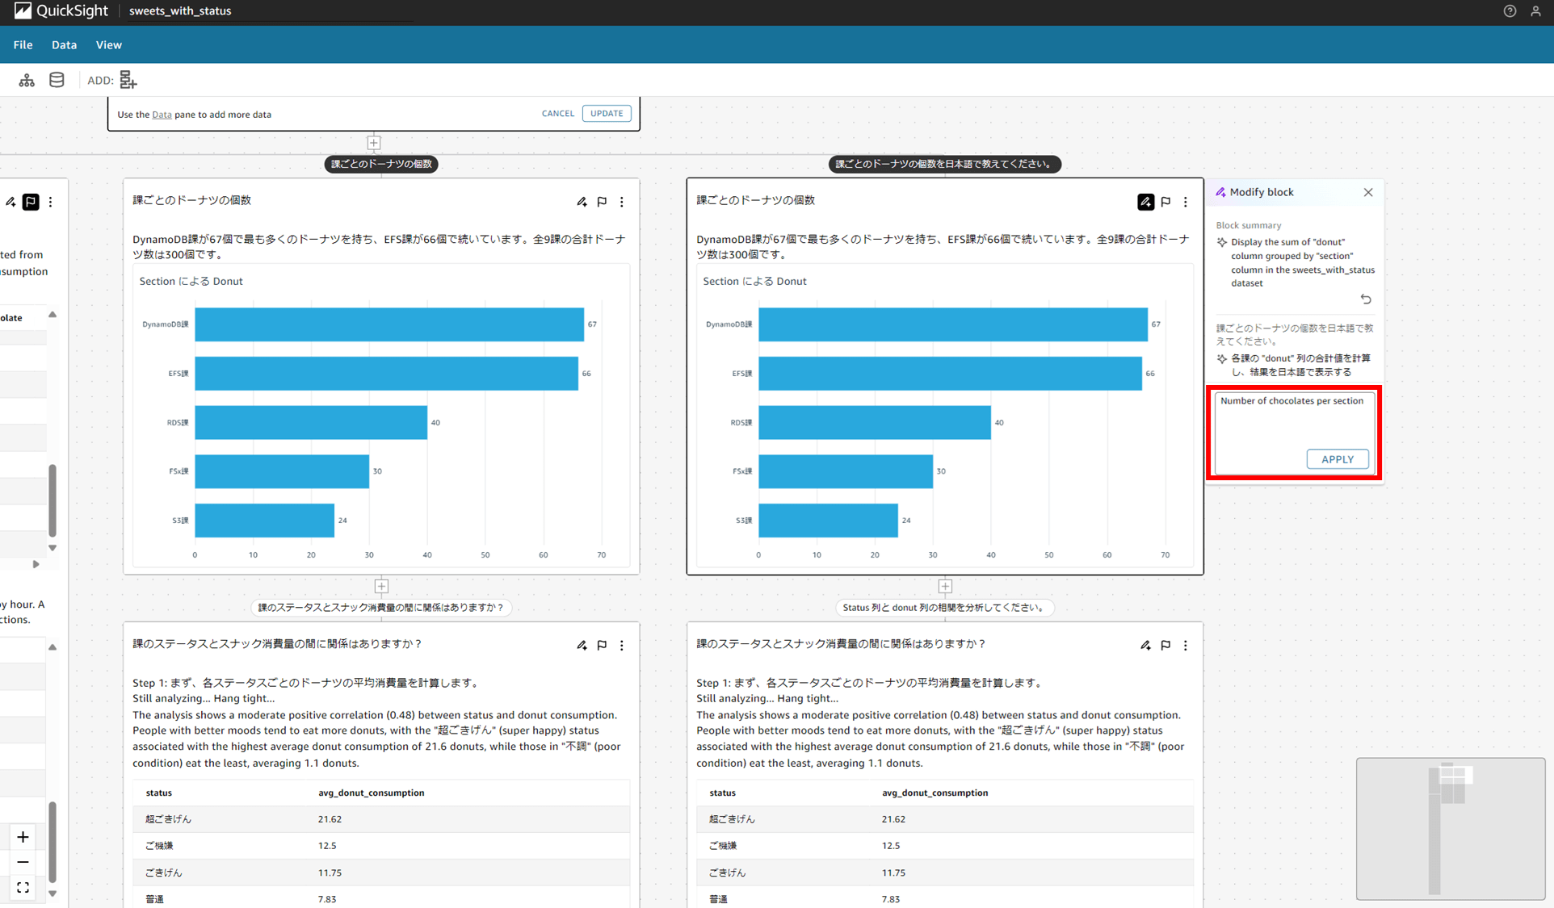Click the edit pencil icon on top-left chart

582,201
